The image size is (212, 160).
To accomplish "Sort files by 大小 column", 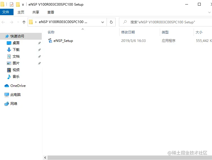I will coord(199,32).
